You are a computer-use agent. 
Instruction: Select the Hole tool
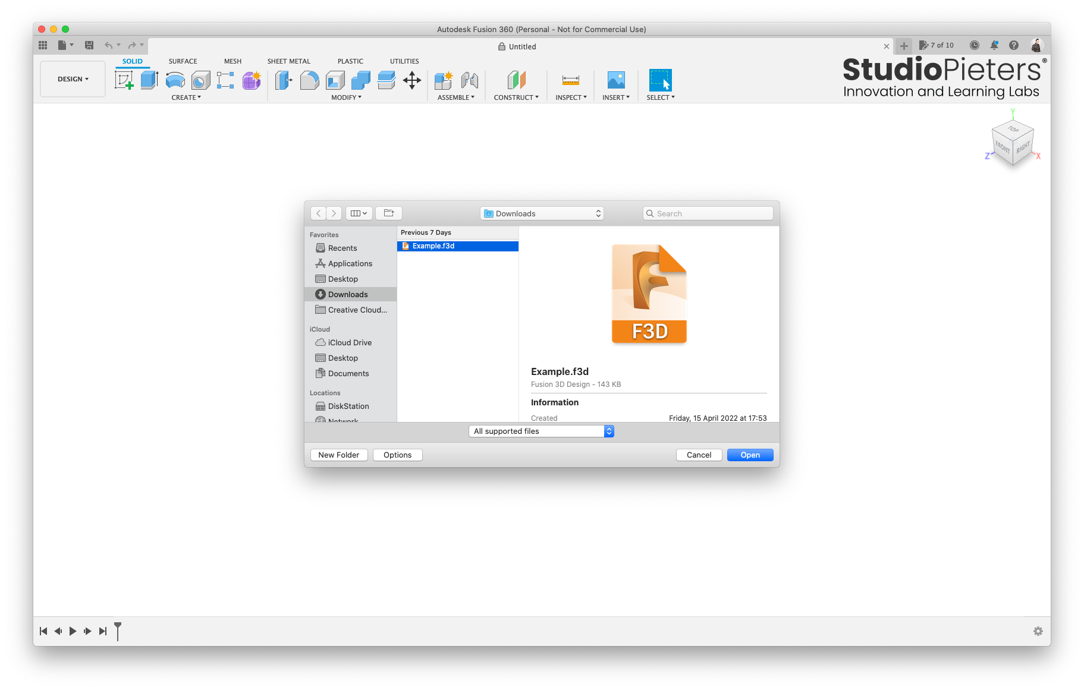[200, 80]
